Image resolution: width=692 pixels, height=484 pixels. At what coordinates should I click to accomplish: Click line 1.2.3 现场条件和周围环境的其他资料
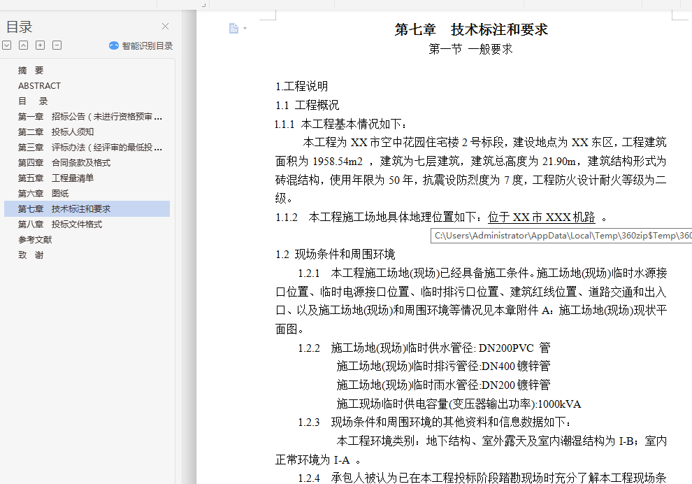point(435,422)
